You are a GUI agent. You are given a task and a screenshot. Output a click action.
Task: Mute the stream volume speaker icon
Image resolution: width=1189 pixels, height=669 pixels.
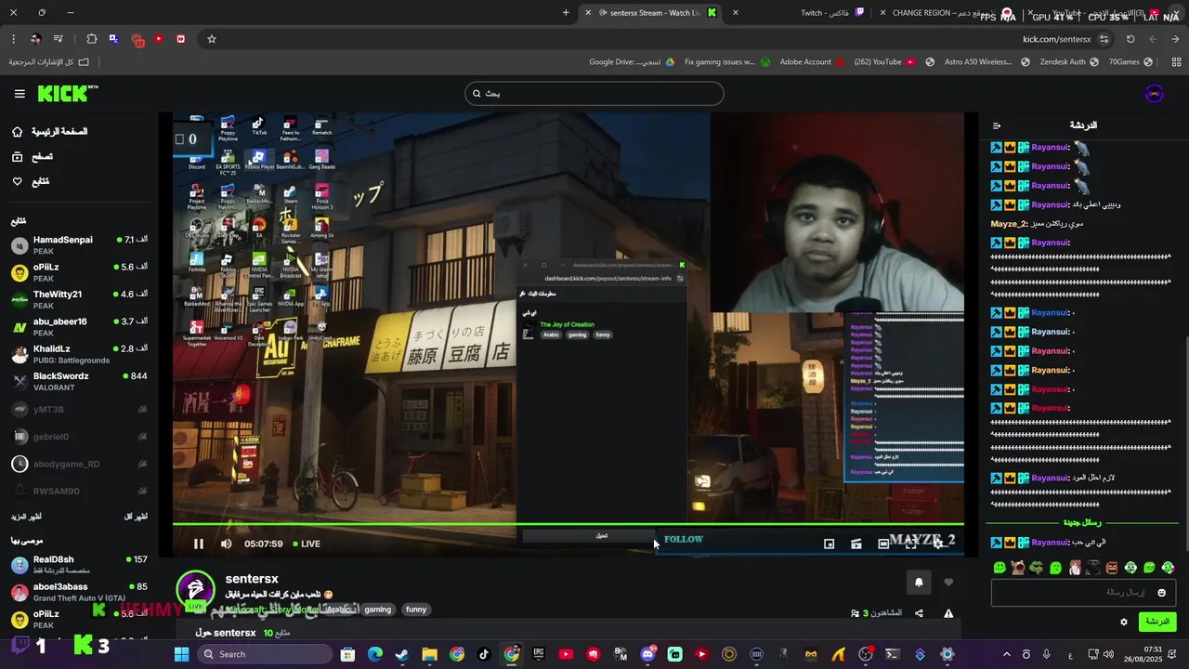226,544
